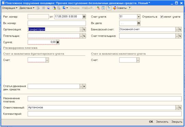This screenshot has width=185, height=127.
Task: Click the Статья движения ден. средств field
Action: coord(54,86)
